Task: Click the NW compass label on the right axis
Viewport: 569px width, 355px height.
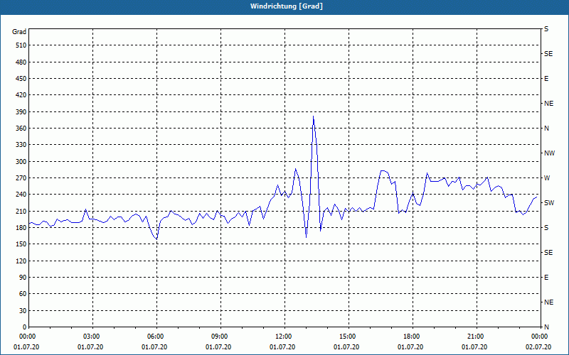Action: [549, 153]
